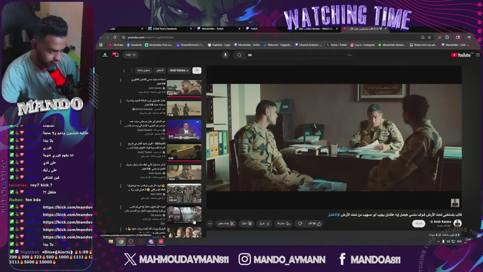Screen dimensions: 483x272
Task: Open options menu for Sada Elbalad video
Action: [x=121, y=122]
